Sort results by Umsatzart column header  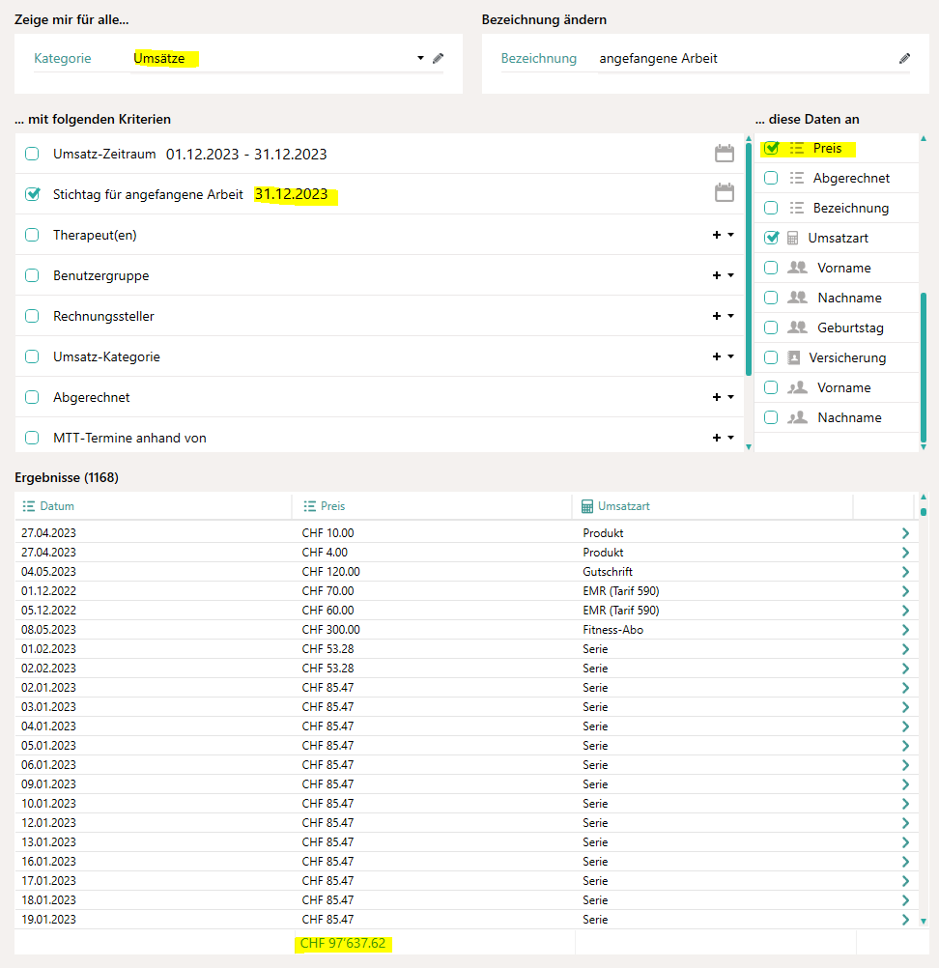(x=624, y=506)
